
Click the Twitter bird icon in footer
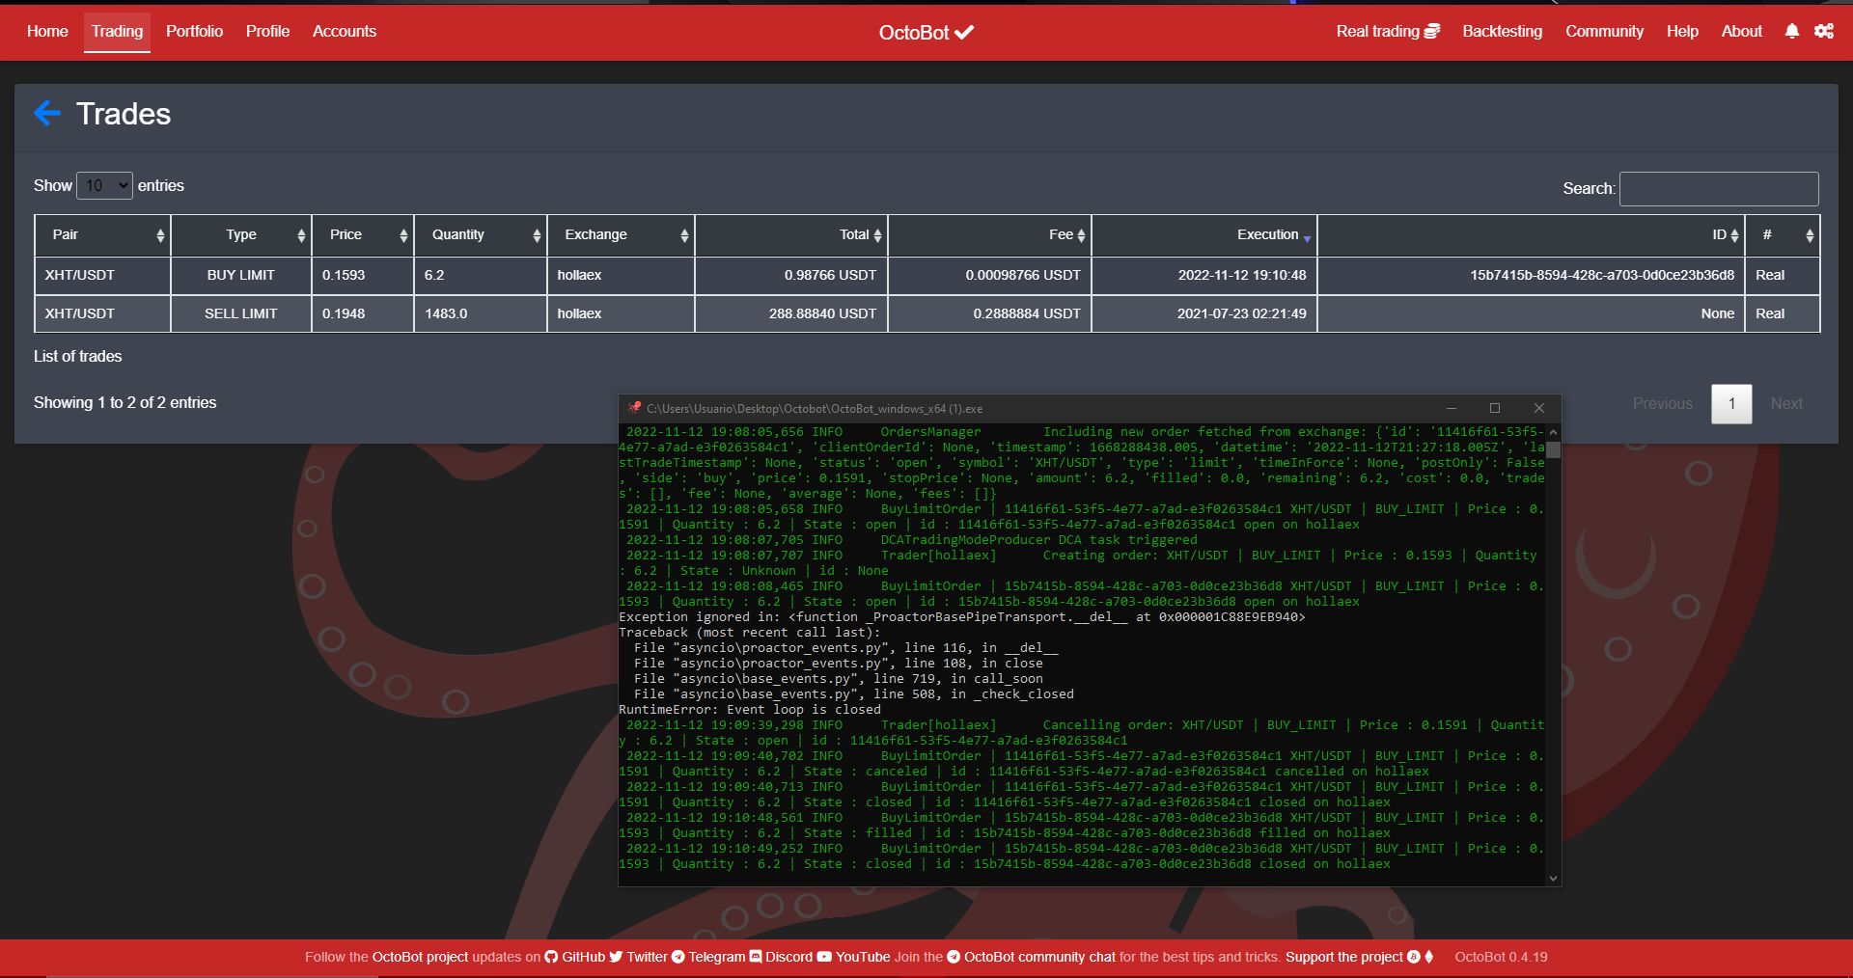616,957
